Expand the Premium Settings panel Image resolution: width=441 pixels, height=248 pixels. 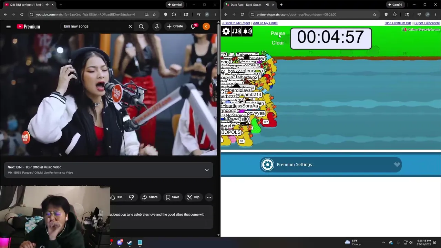pyautogui.click(x=397, y=165)
